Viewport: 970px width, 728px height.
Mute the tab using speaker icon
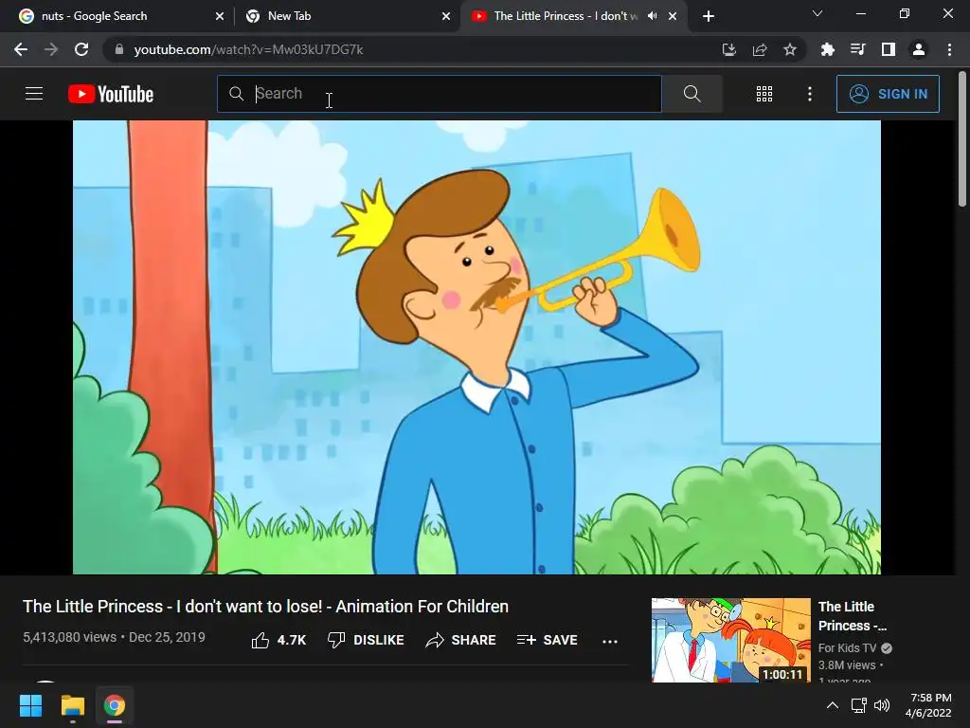pyautogui.click(x=652, y=16)
